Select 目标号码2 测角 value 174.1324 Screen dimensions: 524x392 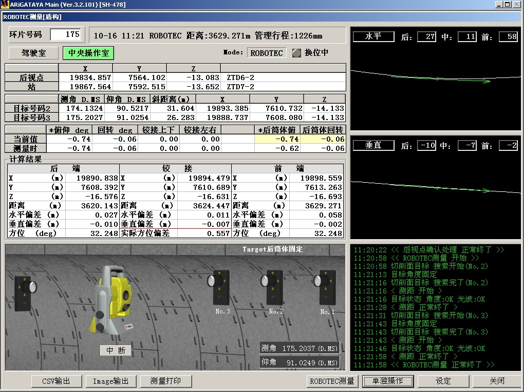coord(82,108)
